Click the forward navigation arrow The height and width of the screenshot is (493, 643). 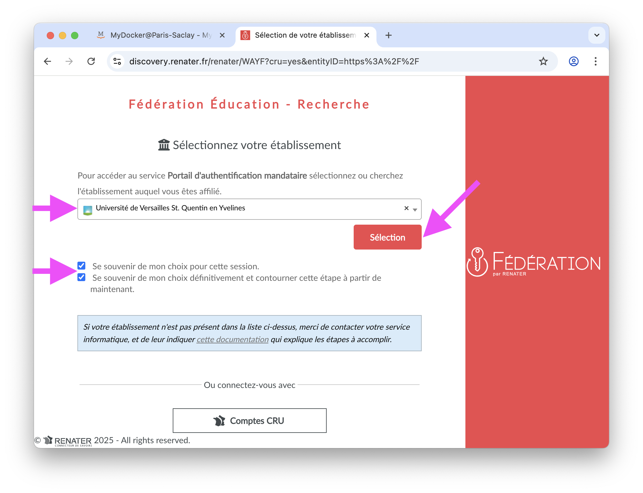click(69, 61)
